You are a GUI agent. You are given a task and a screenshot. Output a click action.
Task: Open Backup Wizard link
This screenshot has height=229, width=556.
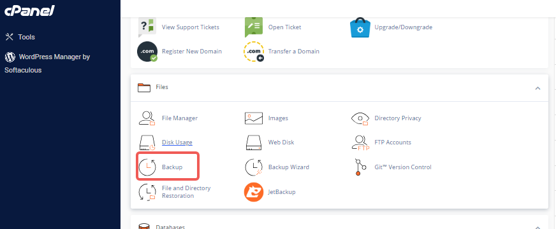[x=289, y=167]
